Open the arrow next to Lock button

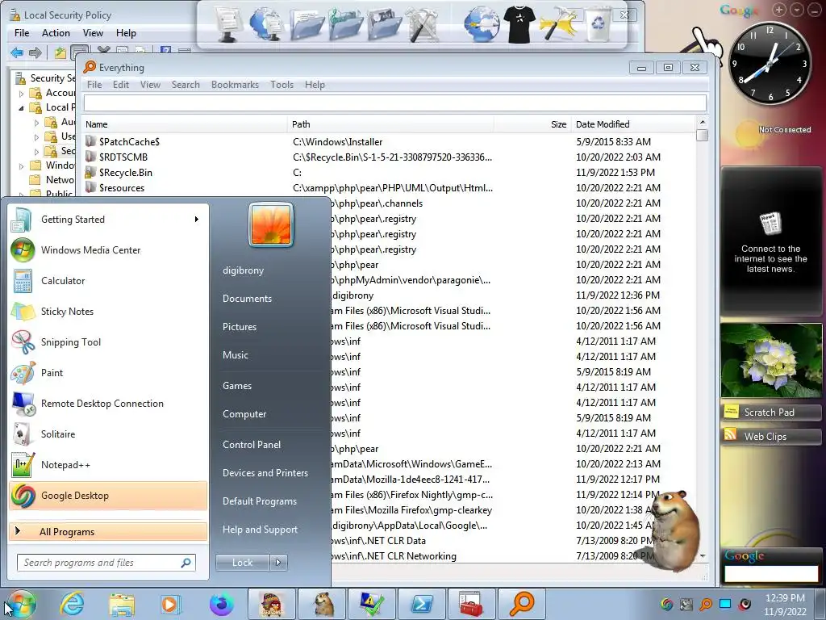[x=278, y=563]
